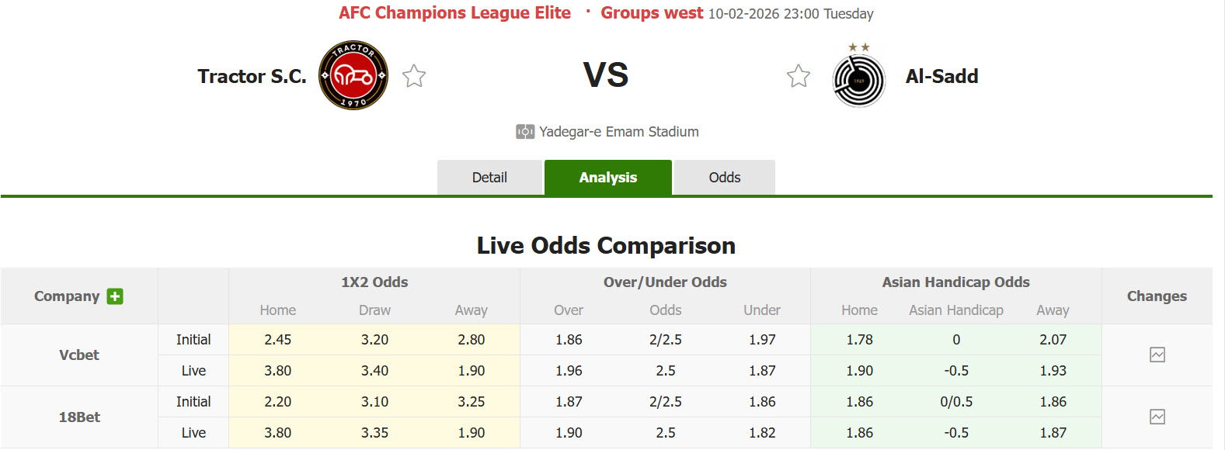Viewport: 1225px width, 450px height.
Task: Click the stadium icon beside Yadegar-e Emam
Action: click(x=525, y=132)
